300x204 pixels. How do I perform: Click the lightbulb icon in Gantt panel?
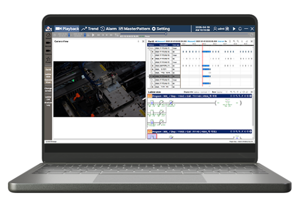tap(230, 41)
